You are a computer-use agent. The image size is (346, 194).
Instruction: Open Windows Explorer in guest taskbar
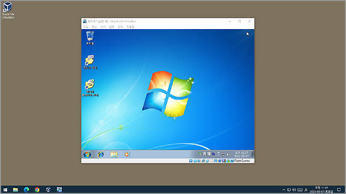(114, 154)
